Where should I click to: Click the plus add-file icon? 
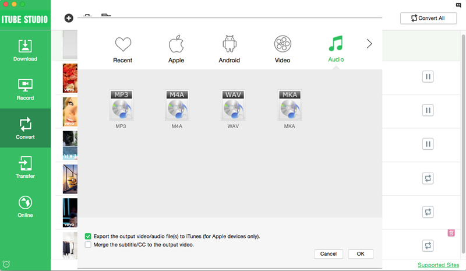[69, 18]
